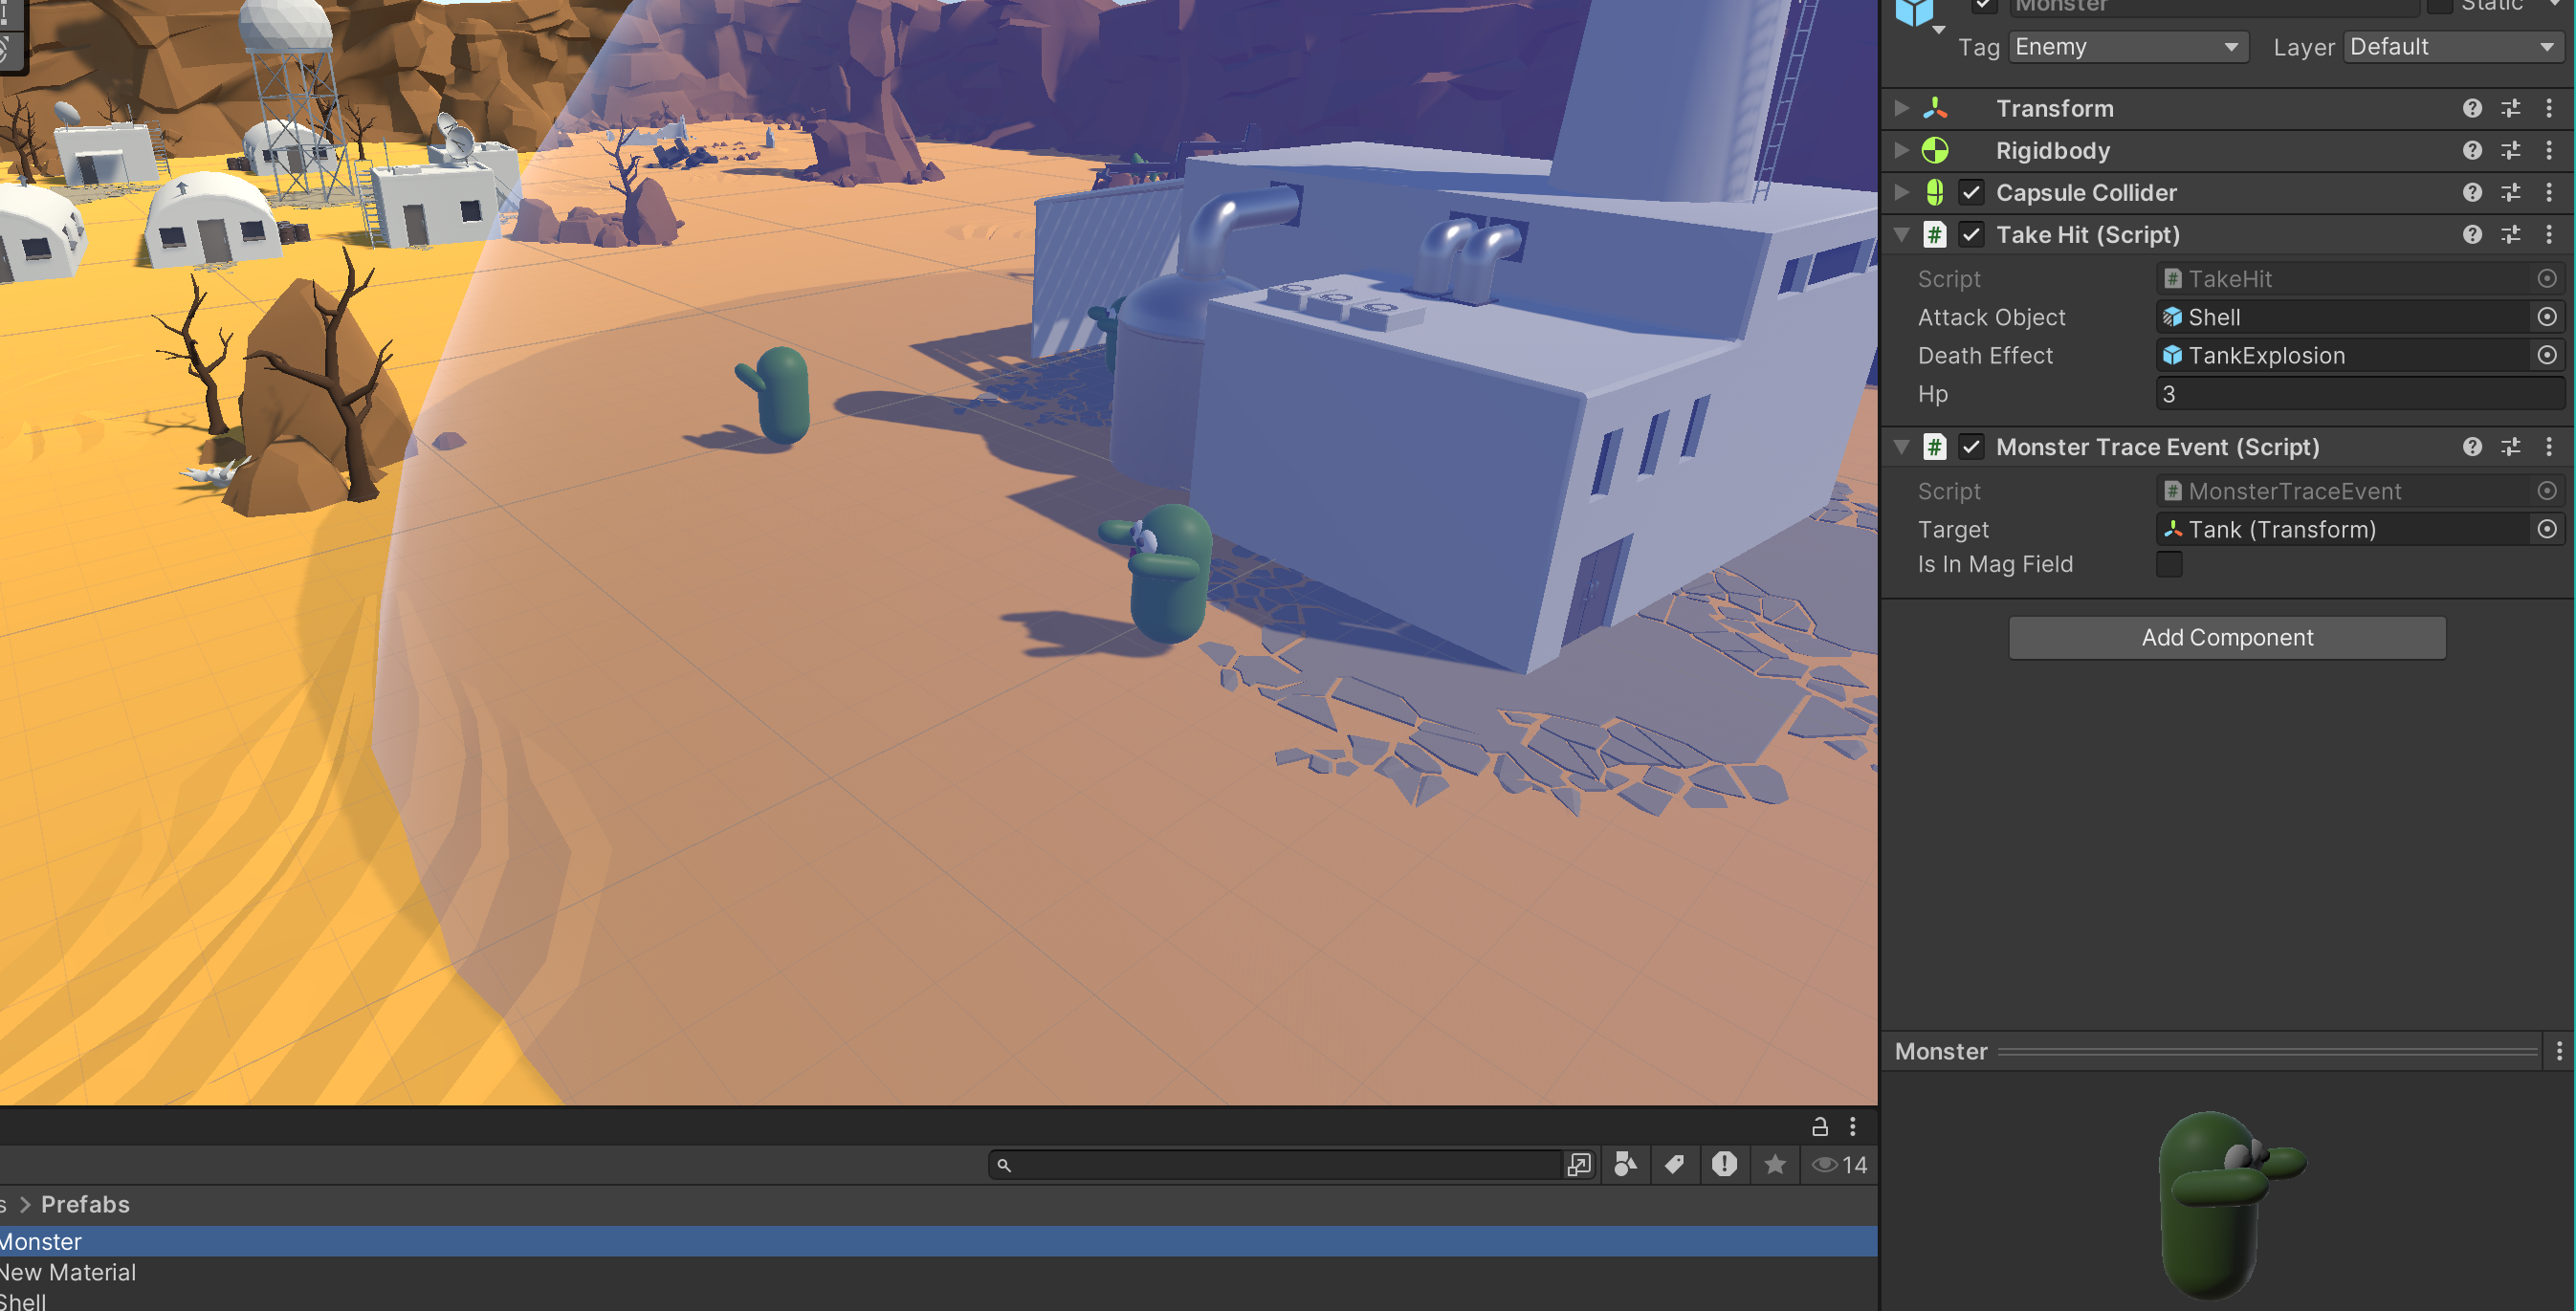Image resolution: width=2576 pixels, height=1311 pixels.
Task: Click object picker for TankExplosion field
Action: [x=2546, y=355]
